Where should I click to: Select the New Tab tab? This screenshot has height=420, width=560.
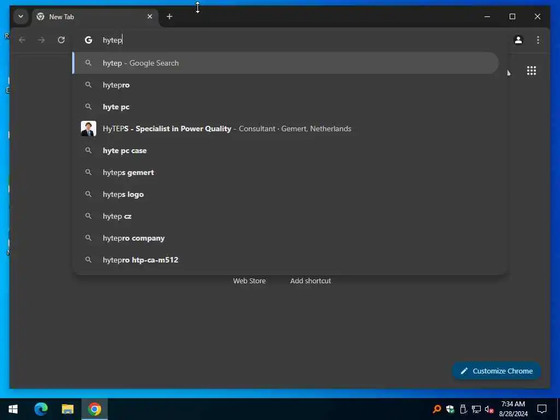(95, 17)
